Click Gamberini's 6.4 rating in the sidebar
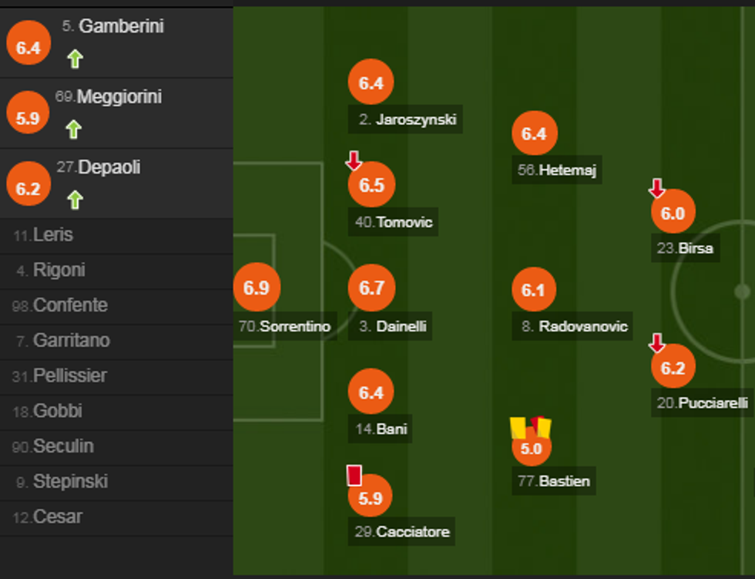 [x=28, y=47]
